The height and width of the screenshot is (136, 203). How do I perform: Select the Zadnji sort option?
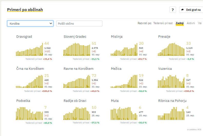[x=180, y=23]
